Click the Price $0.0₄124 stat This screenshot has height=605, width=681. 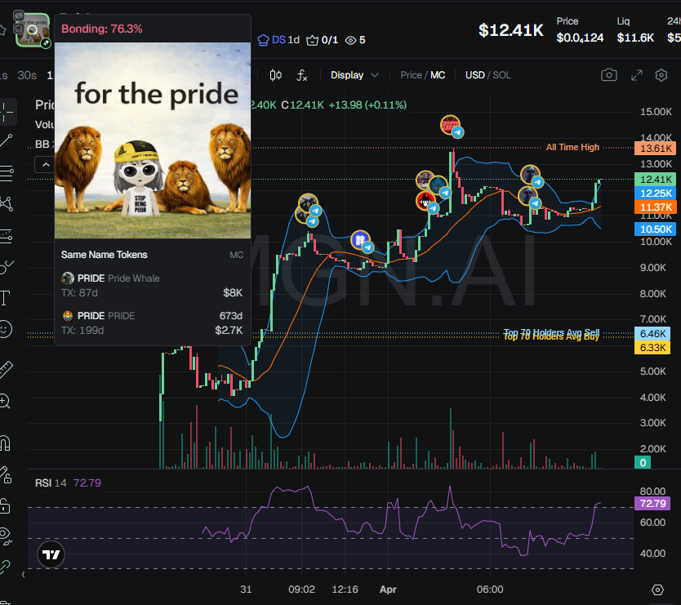580,30
